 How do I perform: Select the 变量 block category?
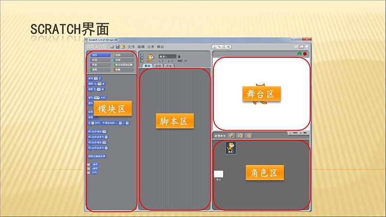coord(123,70)
